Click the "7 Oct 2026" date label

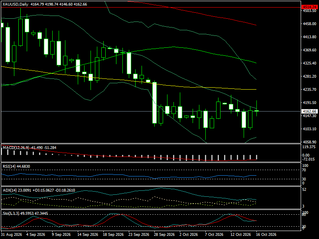214,235
